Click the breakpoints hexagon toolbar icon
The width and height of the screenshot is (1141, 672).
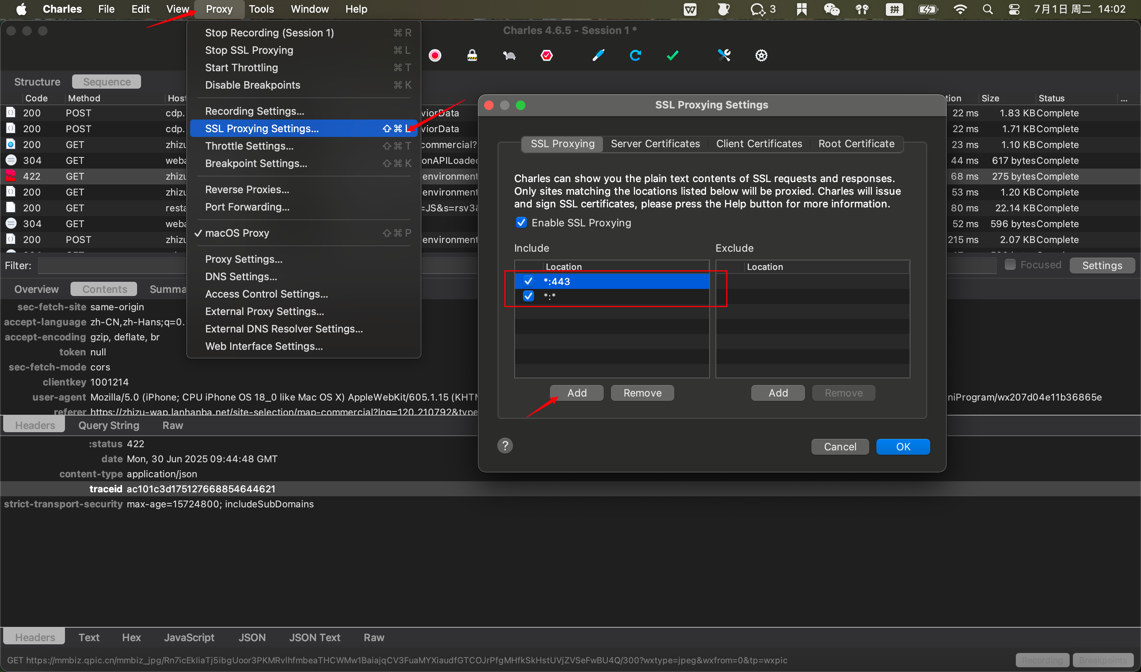(x=547, y=55)
